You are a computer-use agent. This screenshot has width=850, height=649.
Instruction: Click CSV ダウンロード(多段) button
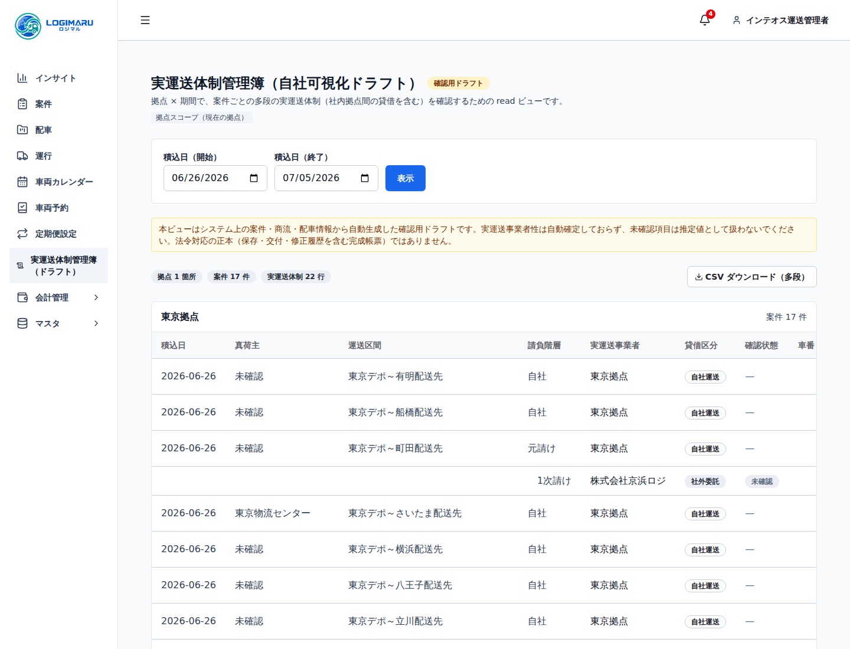751,277
